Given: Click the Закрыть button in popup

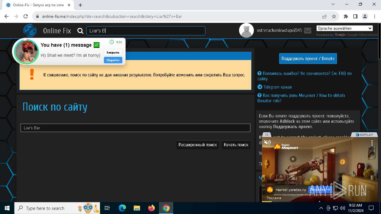Looking at the screenshot, I should pos(113,52).
